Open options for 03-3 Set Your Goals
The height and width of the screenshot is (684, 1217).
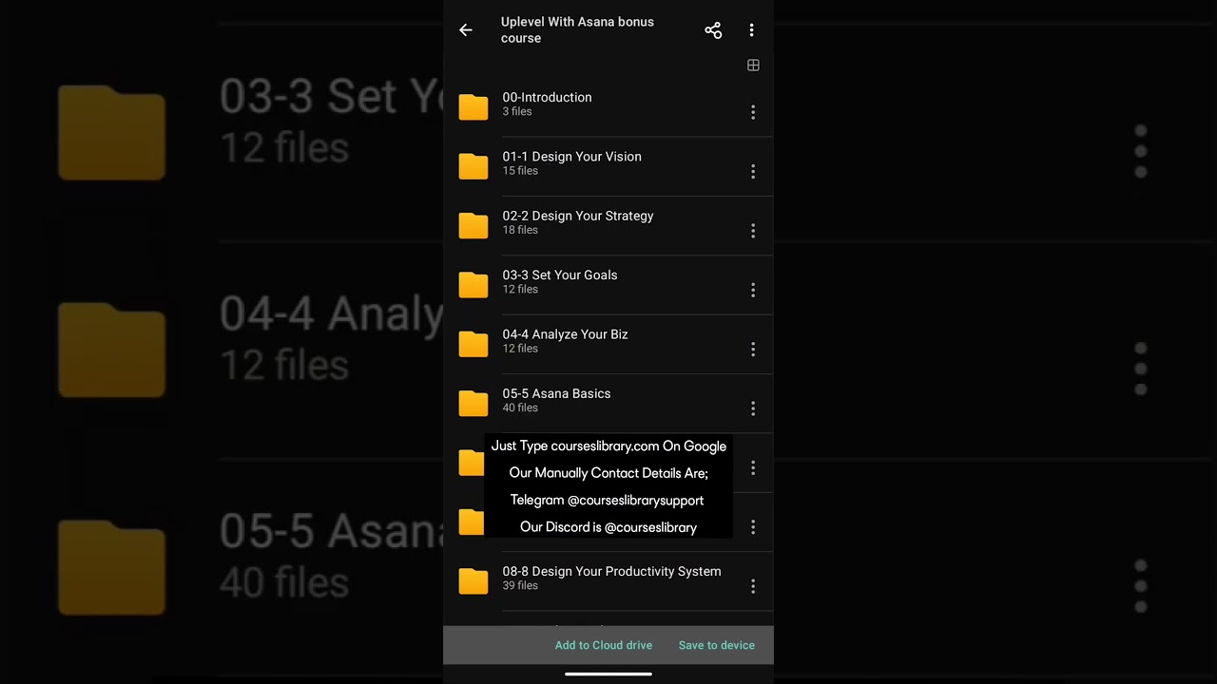(753, 290)
